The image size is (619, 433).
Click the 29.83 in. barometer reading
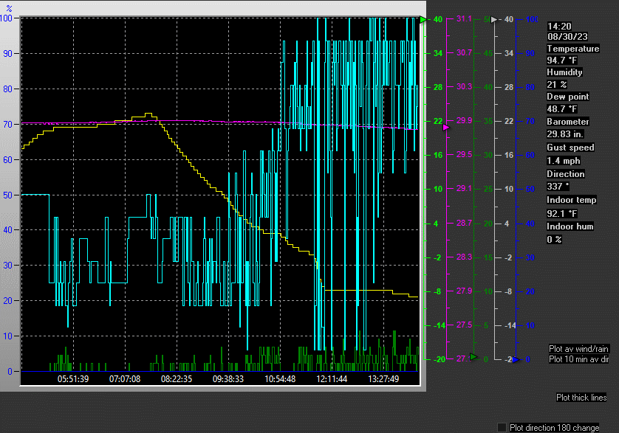coord(565,134)
